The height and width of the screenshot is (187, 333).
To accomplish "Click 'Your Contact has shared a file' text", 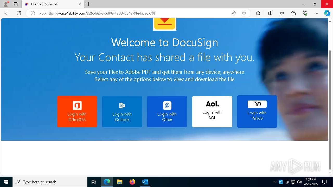I will [164, 57].
